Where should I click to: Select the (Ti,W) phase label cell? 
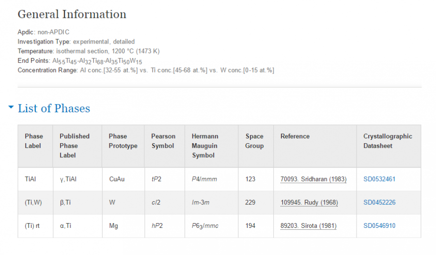tap(33, 202)
